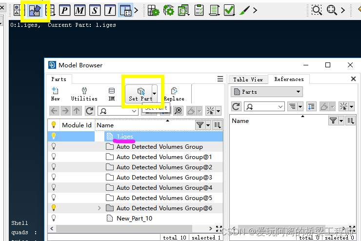Click the New part icon
This screenshot has height=241, width=361.
pos(55,94)
